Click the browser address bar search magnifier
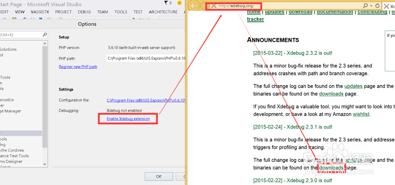The height and width of the screenshot is (185, 395). pos(365,6)
